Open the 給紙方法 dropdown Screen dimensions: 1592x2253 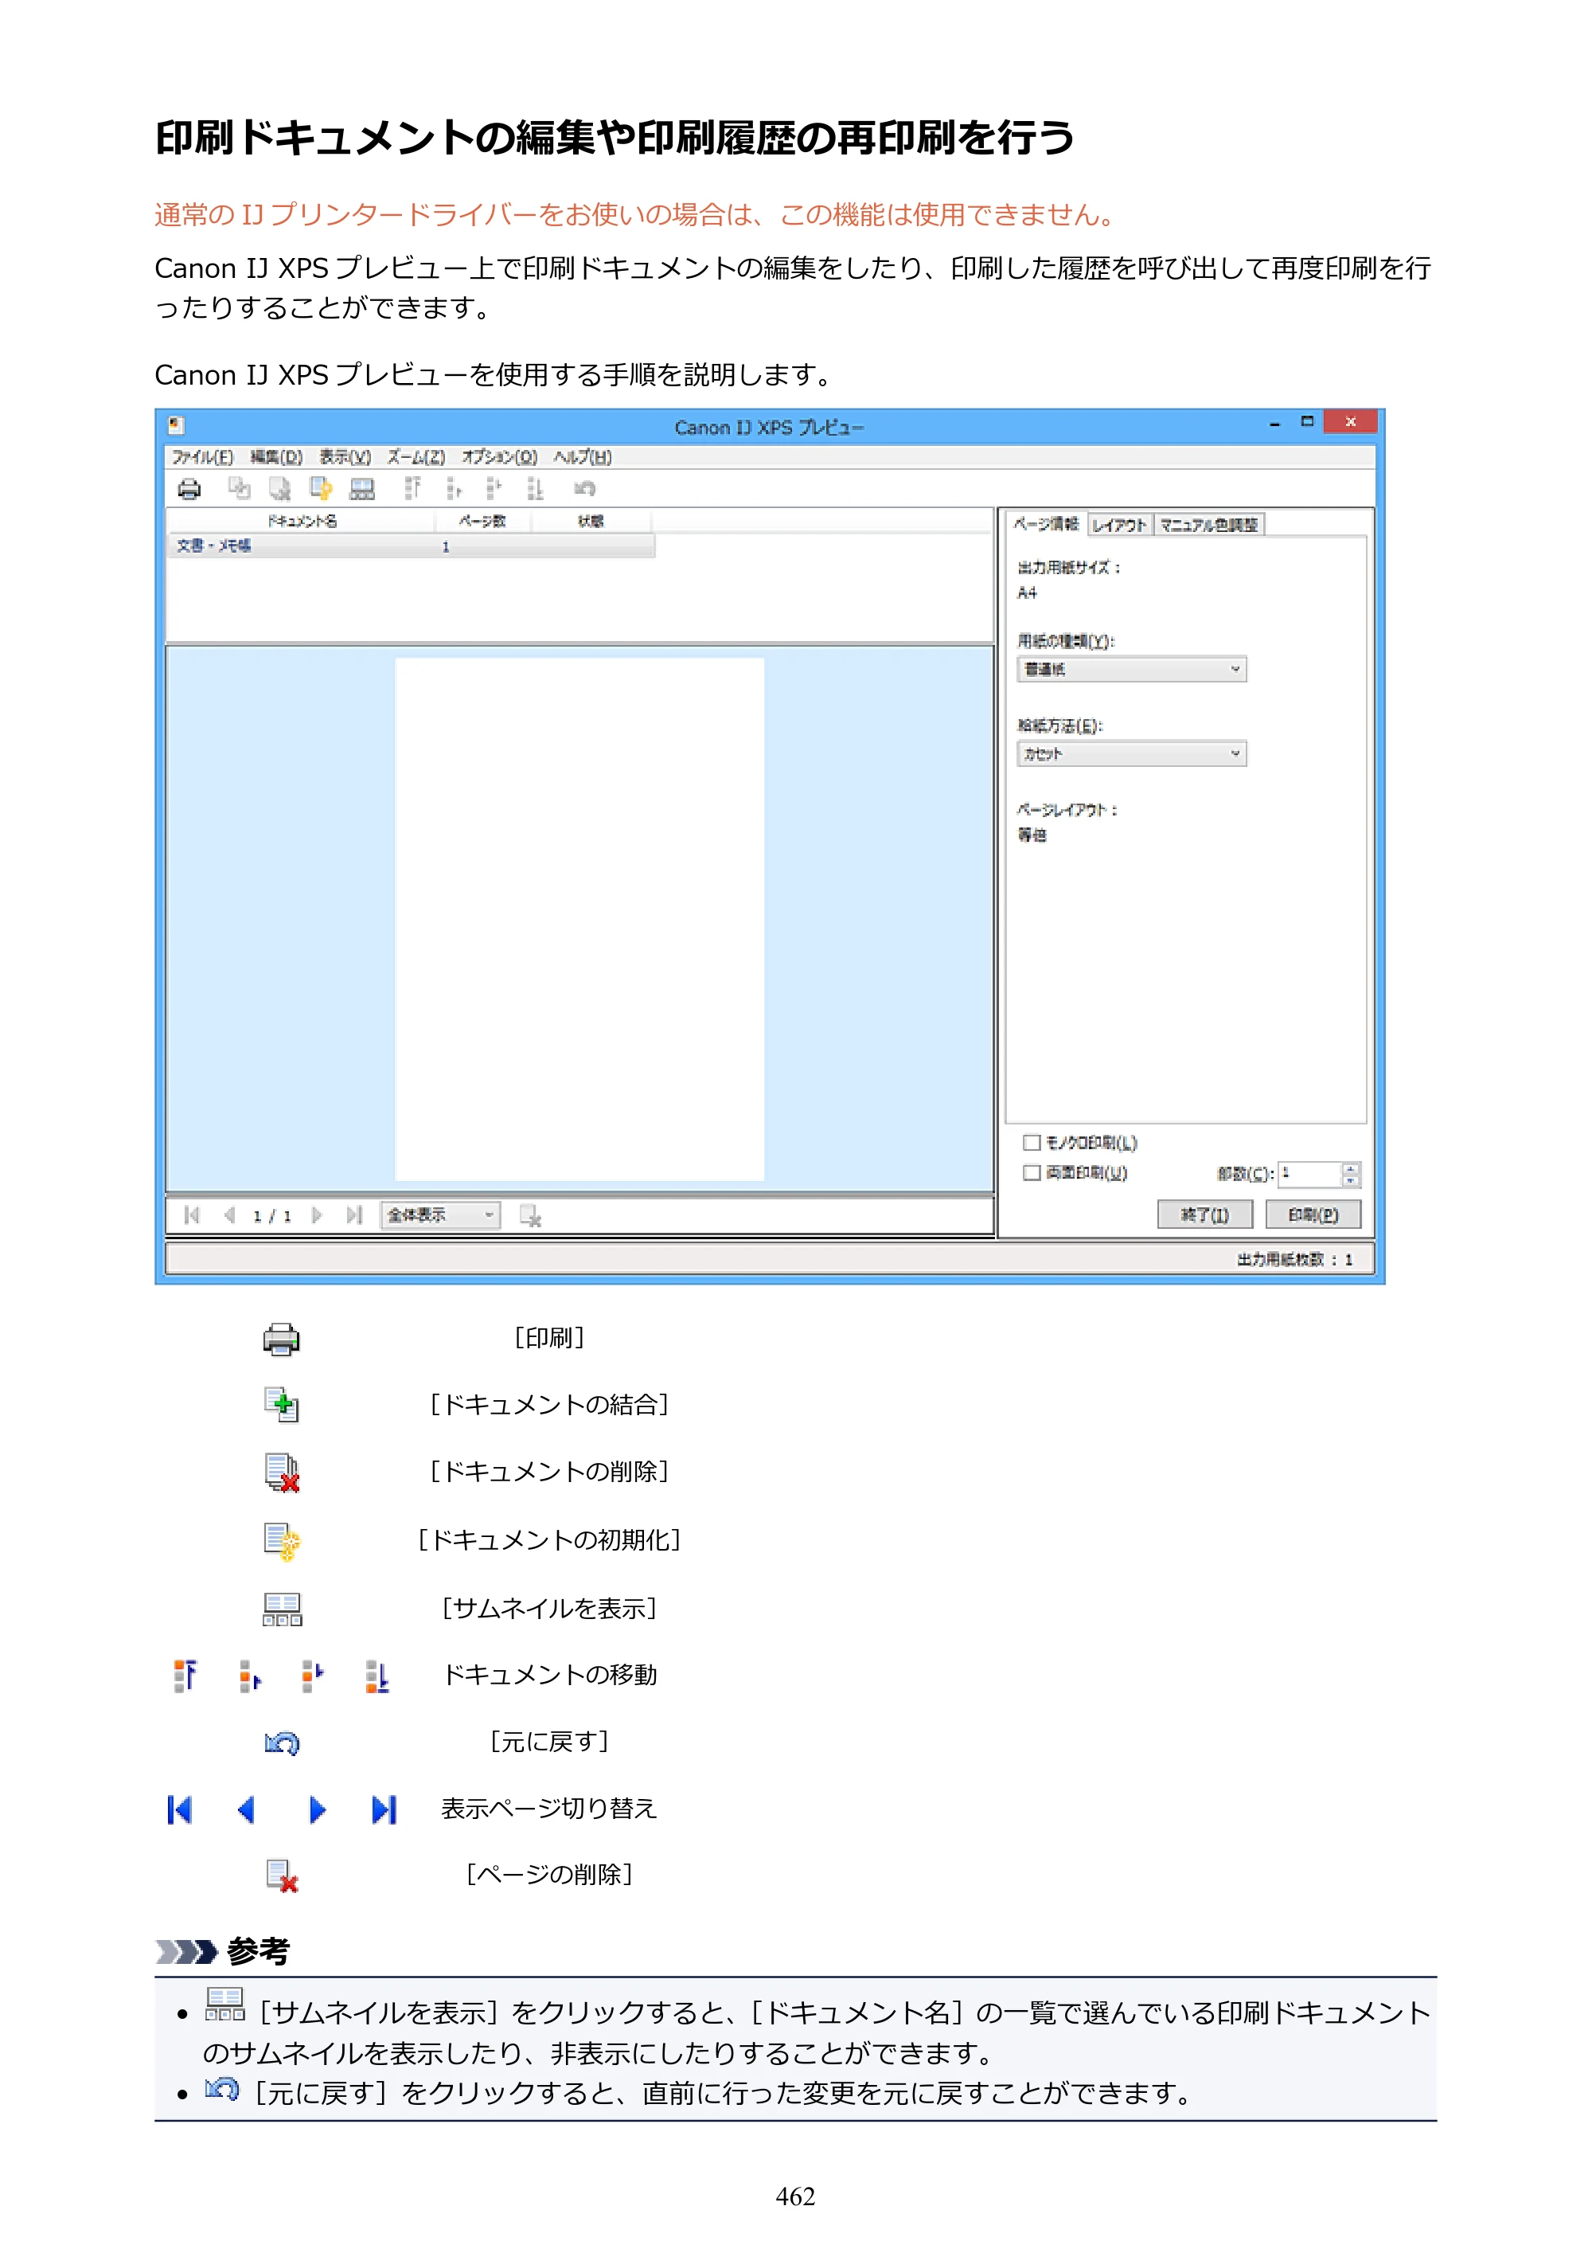(1132, 753)
